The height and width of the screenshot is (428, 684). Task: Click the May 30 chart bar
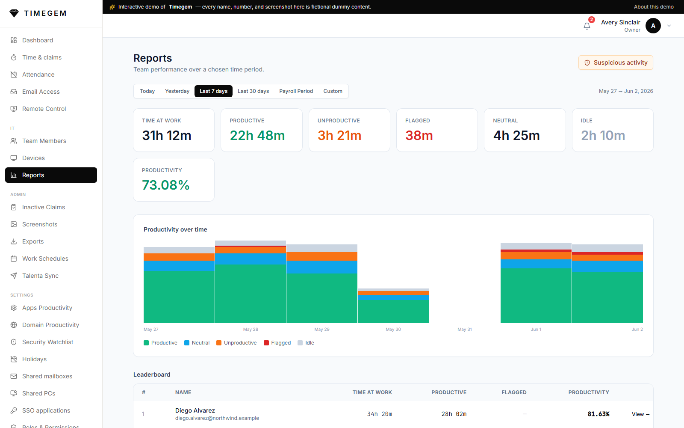[x=393, y=306]
